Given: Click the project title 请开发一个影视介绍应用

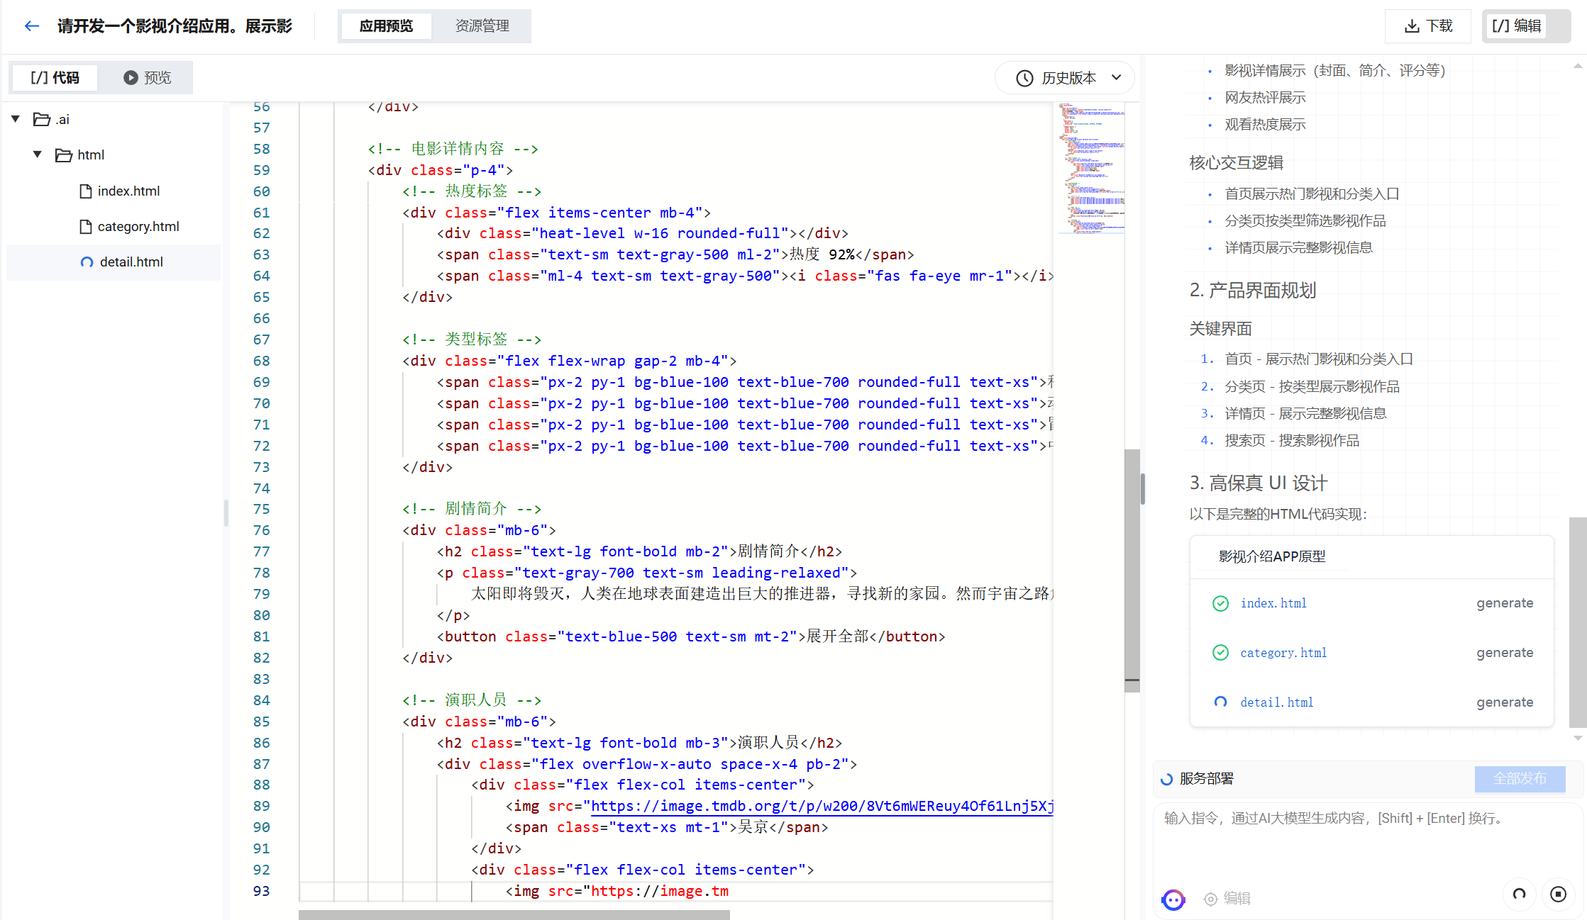Looking at the screenshot, I should (x=175, y=26).
